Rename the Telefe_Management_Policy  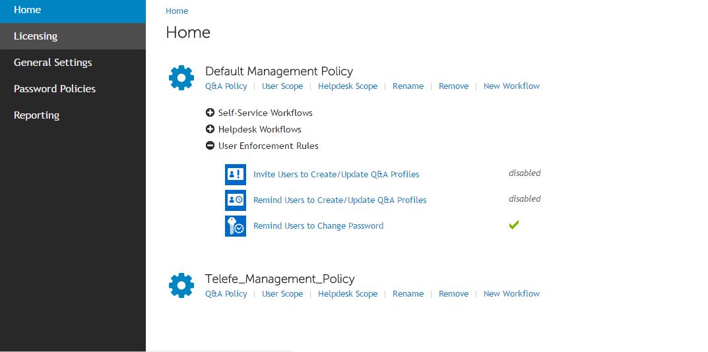pos(408,294)
